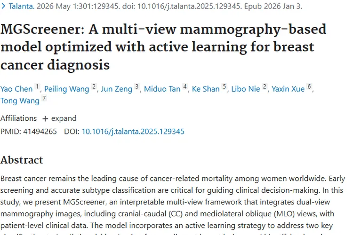353x235 pixels.
Task: Select author Yaxin Xue
Action: click(288, 89)
